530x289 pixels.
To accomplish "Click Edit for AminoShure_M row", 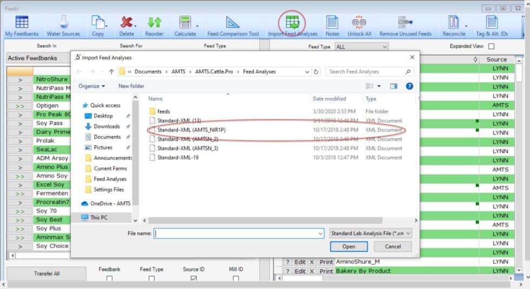I will pos(300,261).
